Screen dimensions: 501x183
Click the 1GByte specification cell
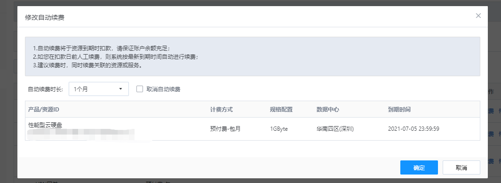tap(279, 129)
